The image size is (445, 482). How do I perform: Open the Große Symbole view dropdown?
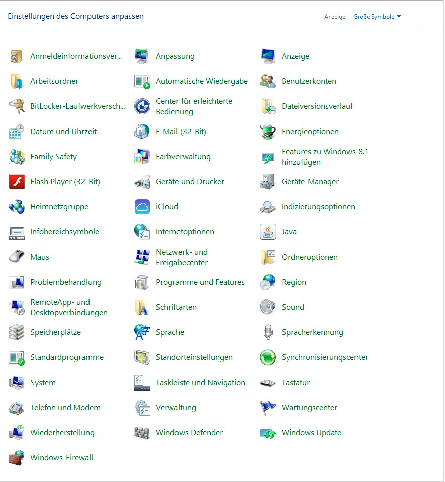coord(377,17)
